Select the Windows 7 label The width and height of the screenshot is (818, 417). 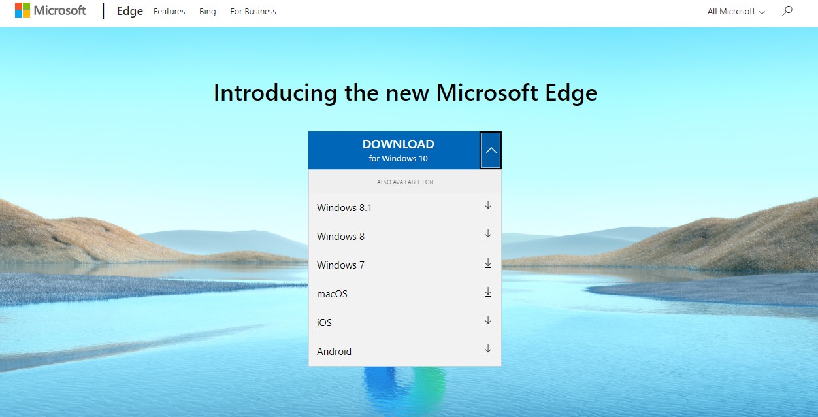pyautogui.click(x=340, y=265)
